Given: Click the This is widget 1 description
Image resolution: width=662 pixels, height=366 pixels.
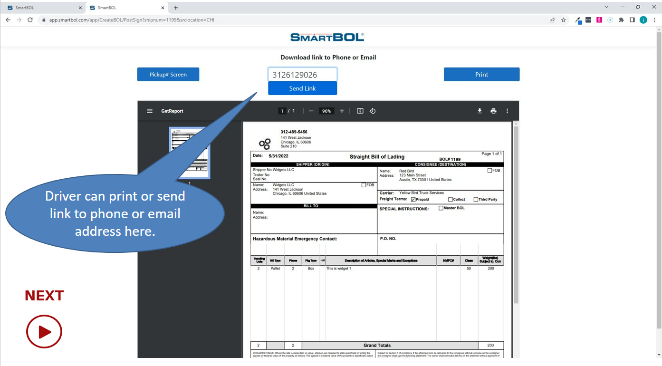Looking at the screenshot, I should coord(338,269).
